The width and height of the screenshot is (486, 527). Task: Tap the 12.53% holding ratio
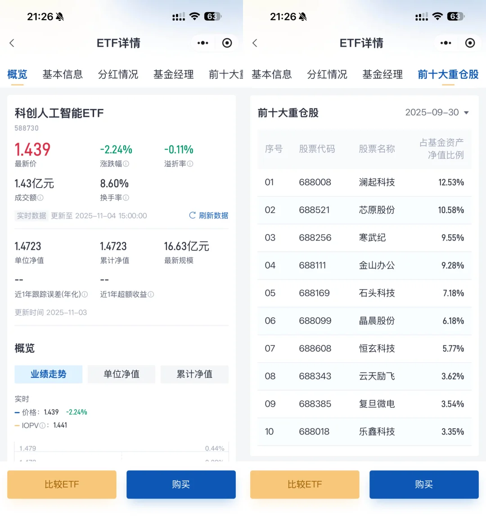coord(451,183)
